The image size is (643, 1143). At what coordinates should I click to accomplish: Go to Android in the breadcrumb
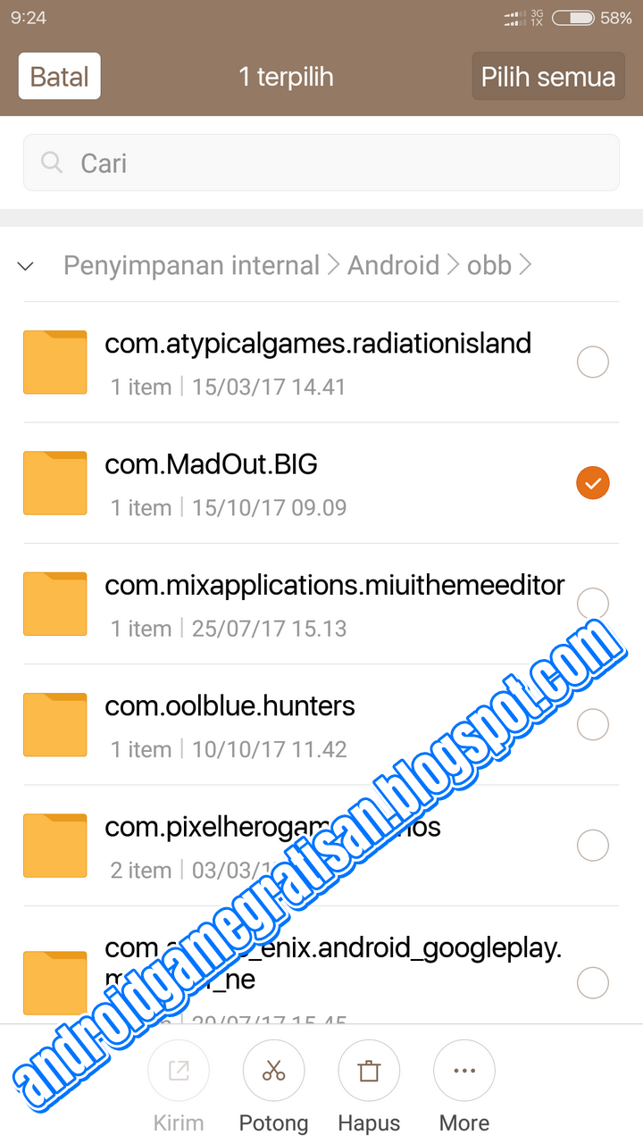(394, 265)
